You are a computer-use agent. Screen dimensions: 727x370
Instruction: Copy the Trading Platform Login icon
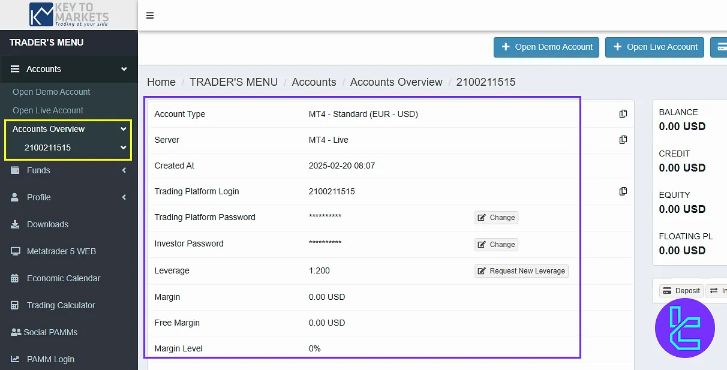pos(623,191)
